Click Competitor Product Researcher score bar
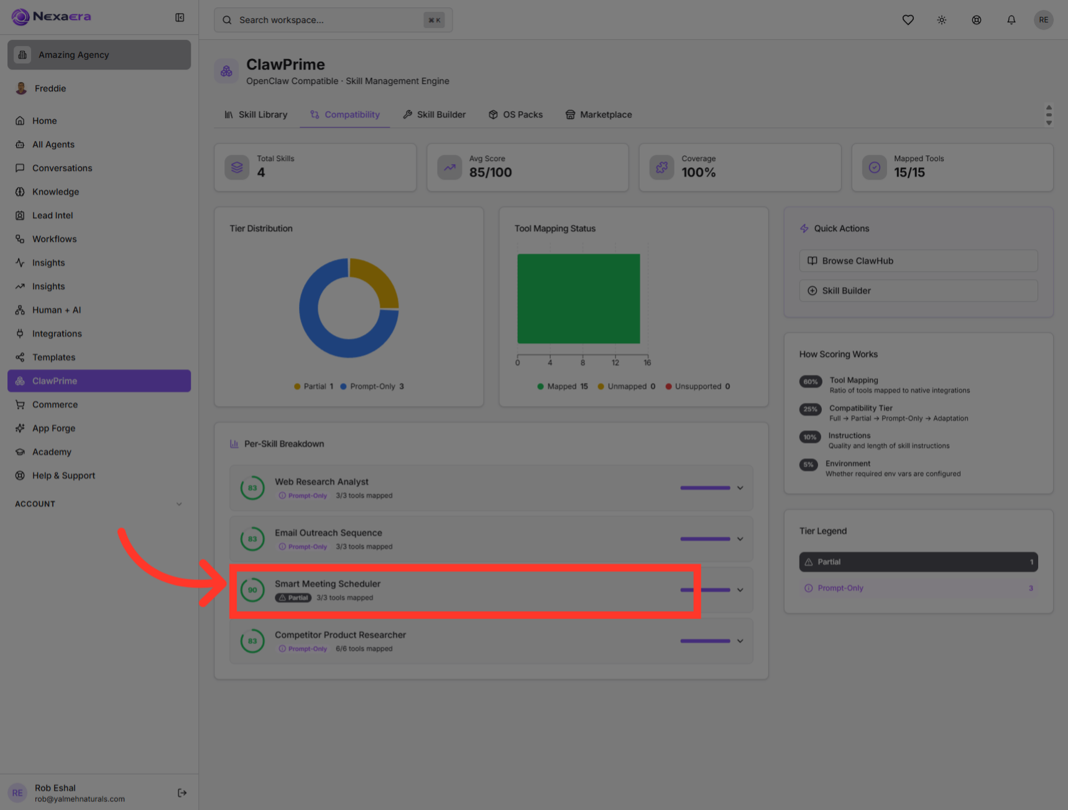This screenshot has width=1068, height=810. 705,641
